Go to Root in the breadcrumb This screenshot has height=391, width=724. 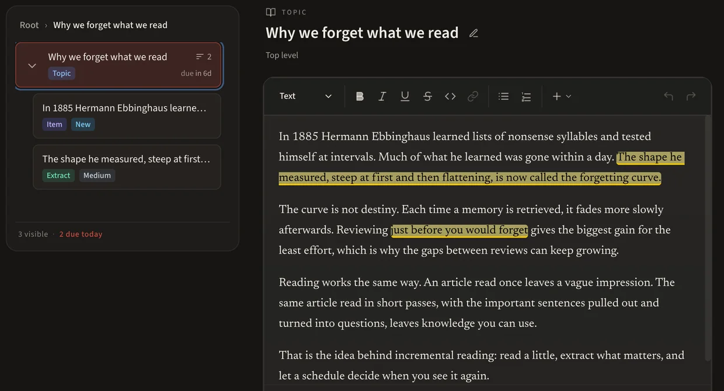tap(29, 25)
